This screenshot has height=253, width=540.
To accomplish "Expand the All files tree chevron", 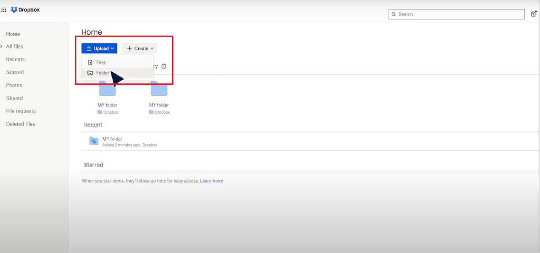I will coord(2,46).
